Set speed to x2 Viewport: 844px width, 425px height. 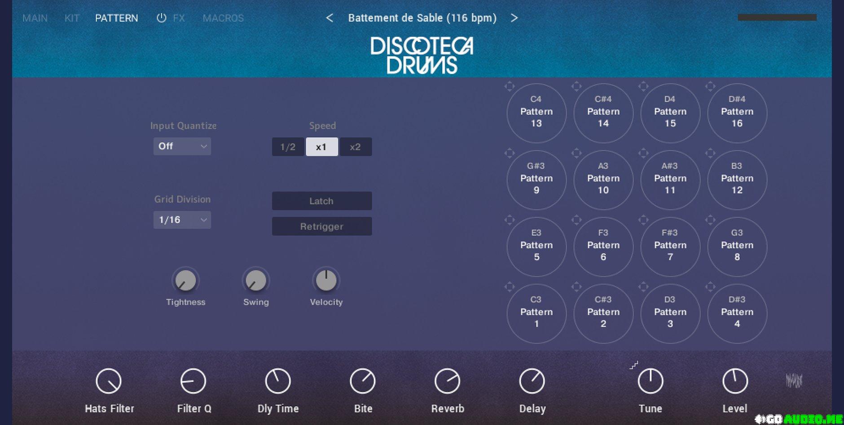(x=355, y=147)
